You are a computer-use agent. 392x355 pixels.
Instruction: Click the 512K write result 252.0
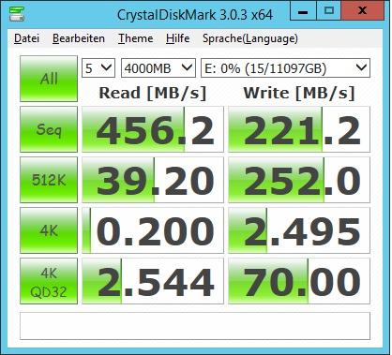click(x=299, y=180)
